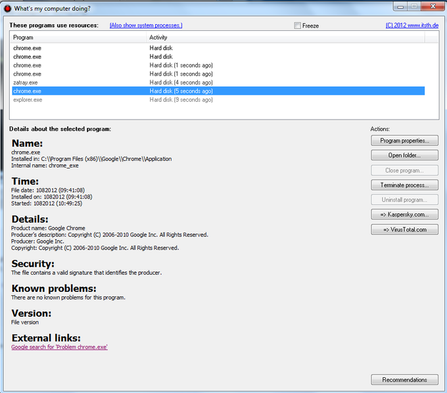Check program on VirusTotal.com
Viewport: 447px width, 393px height.
point(404,229)
